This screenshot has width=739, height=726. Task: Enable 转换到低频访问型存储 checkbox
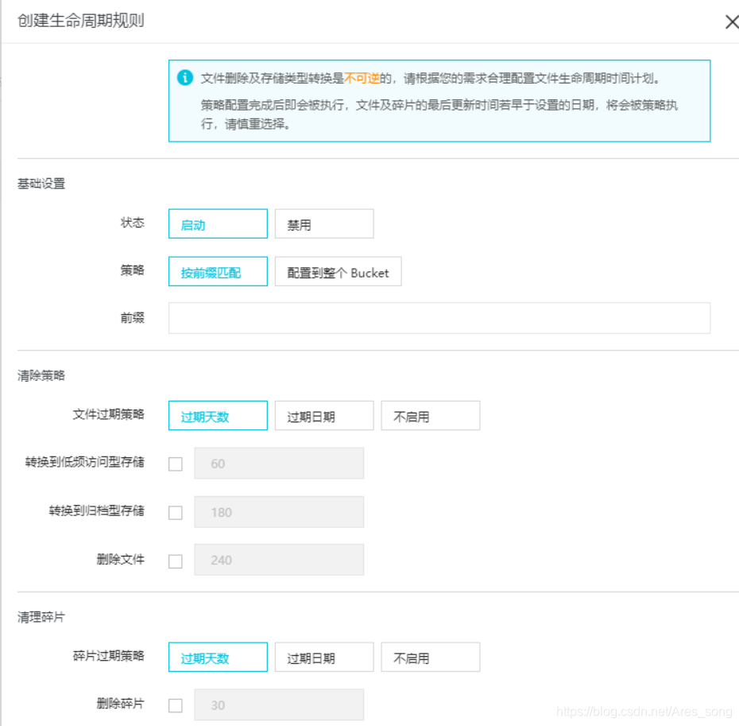(x=176, y=464)
